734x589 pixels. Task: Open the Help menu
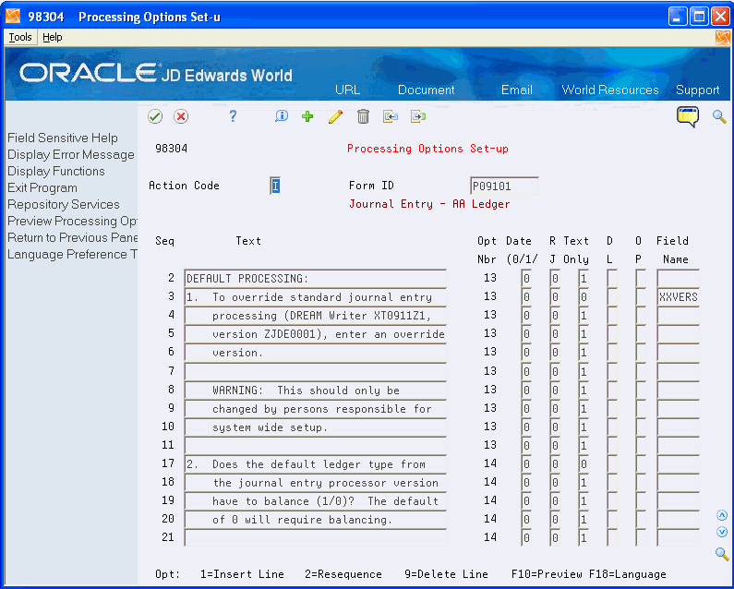[53, 38]
